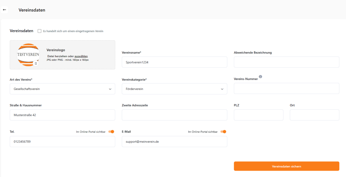Click the PLZ input field

click(258, 115)
